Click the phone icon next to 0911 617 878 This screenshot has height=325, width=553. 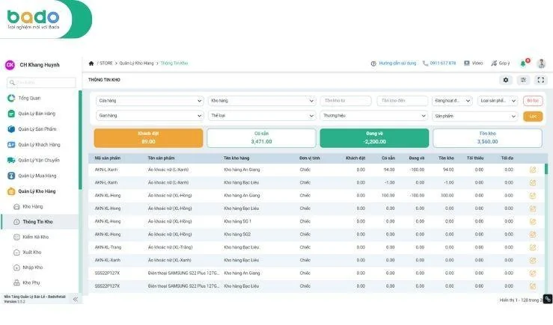point(425,64)
